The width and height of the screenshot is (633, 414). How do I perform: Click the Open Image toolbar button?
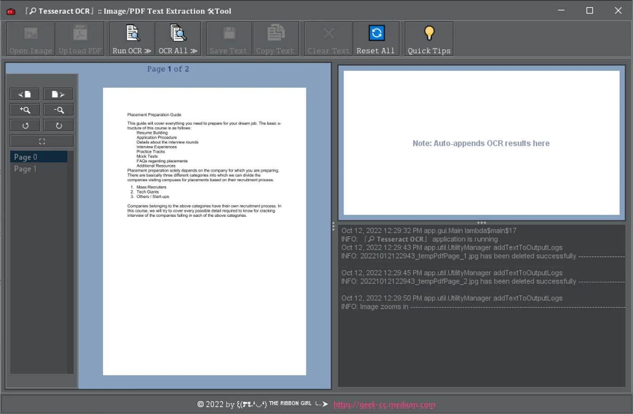click(x=31, y=39)
